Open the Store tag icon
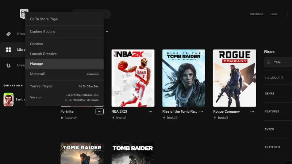292x164 pixels. click(8, 34)
